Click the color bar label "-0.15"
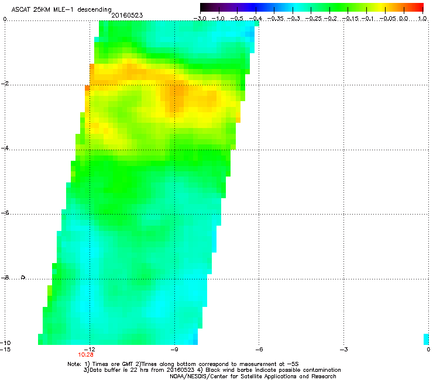433x380 pixels. [350, 19]
